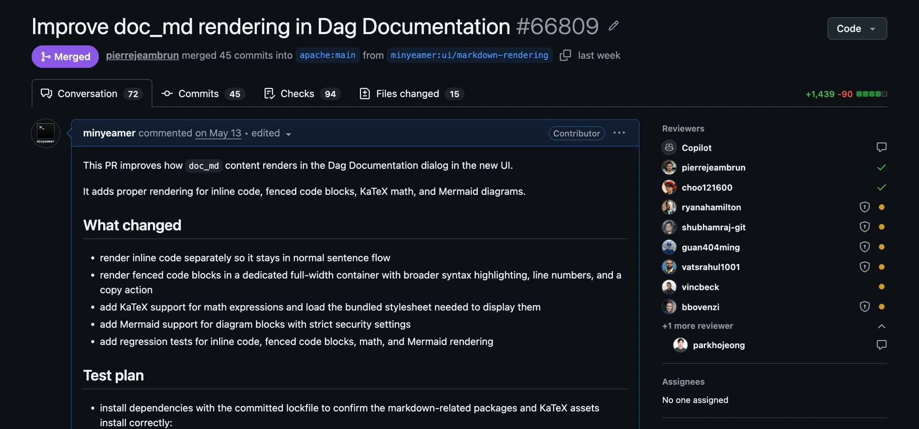Open parkhojeong reviewer profile link

[719, 345]
